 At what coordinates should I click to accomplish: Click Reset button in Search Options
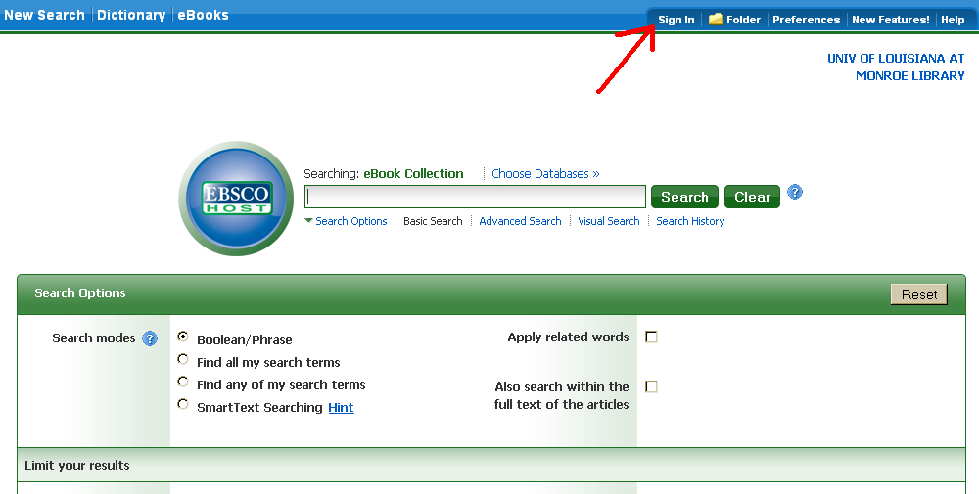tap(919, 294)
